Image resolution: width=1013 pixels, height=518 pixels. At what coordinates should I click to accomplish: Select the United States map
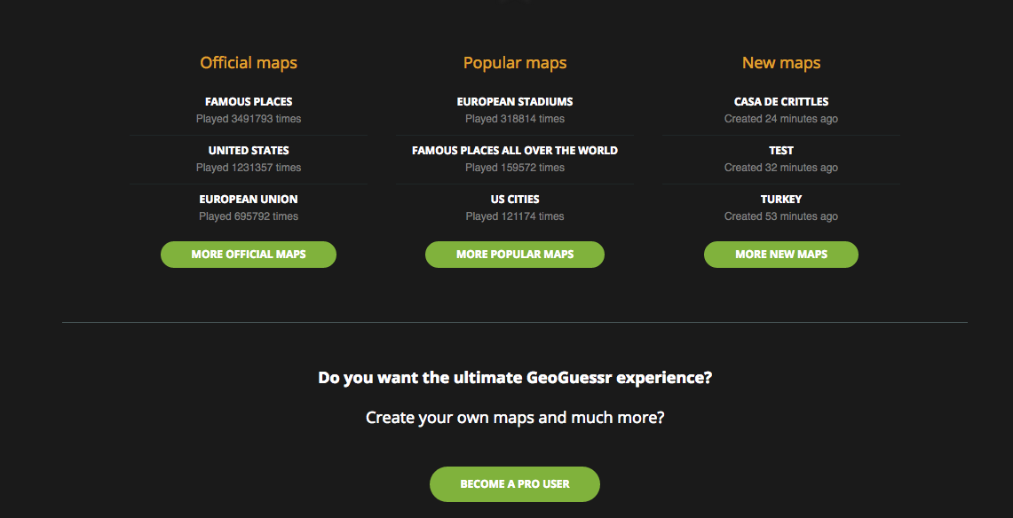point(249,151)
